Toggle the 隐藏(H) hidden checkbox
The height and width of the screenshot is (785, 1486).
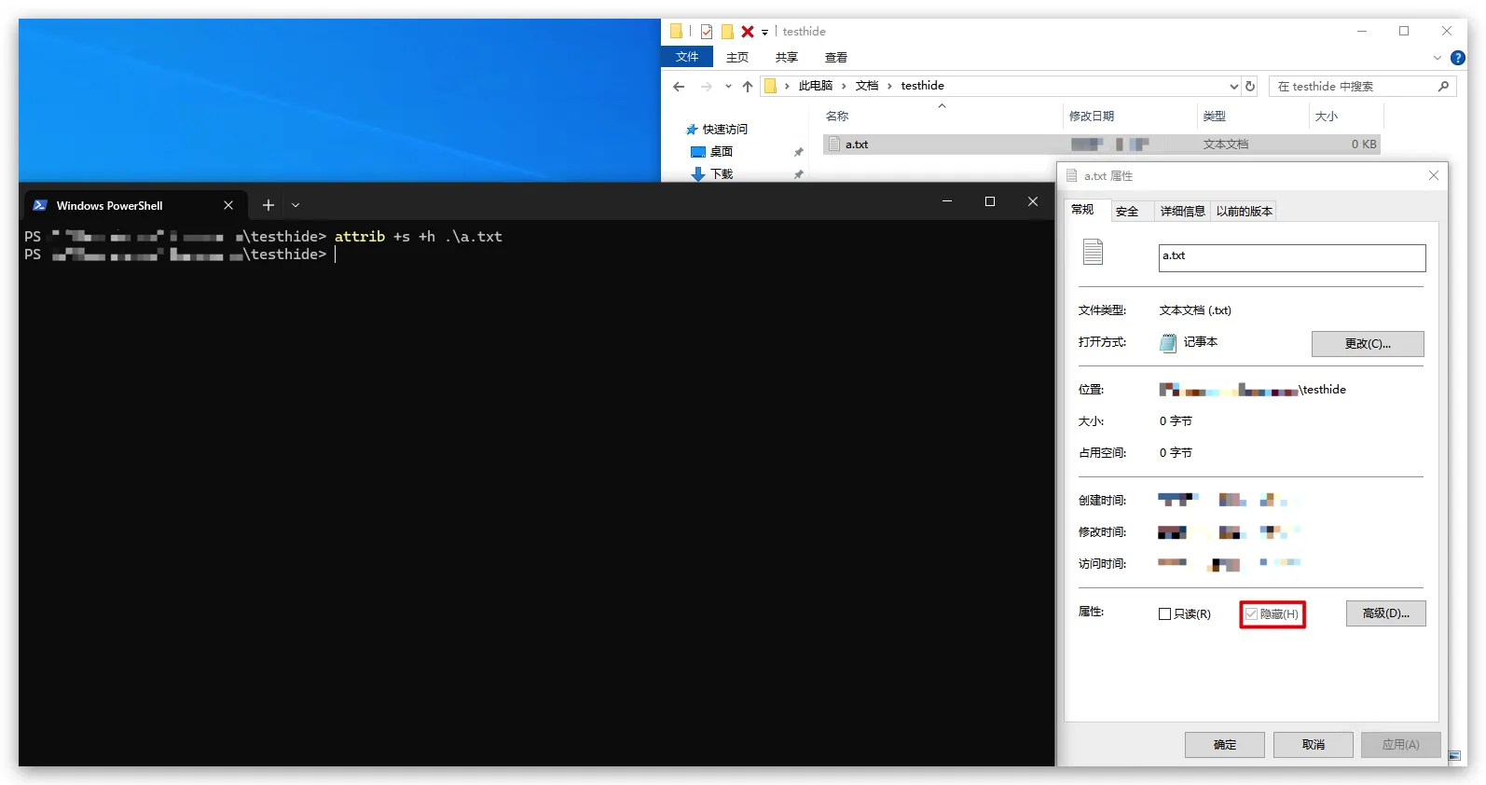coord(1251,613)
